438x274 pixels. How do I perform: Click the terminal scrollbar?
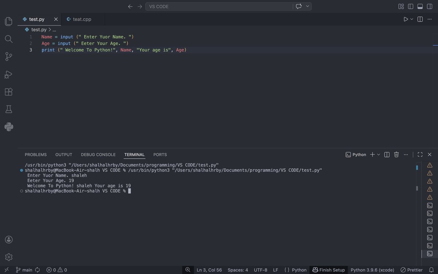417,189
